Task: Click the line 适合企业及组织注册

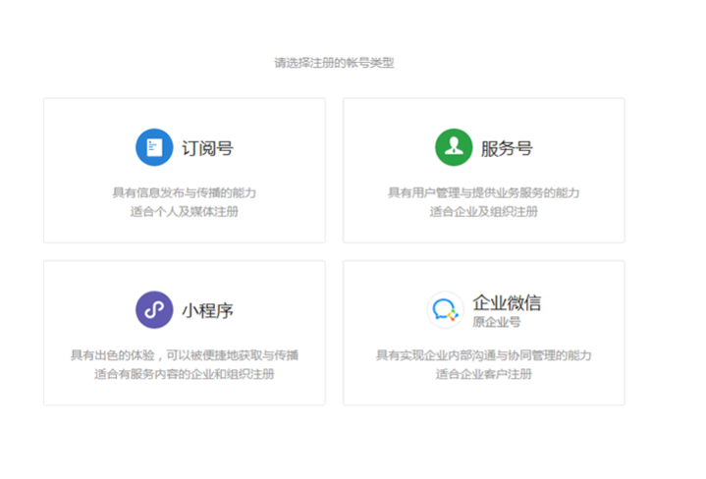Action: (x=483, y=212)
